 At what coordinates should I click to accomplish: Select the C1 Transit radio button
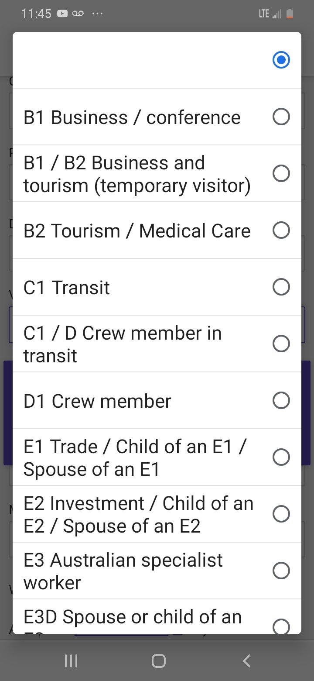tap(281, 287)
